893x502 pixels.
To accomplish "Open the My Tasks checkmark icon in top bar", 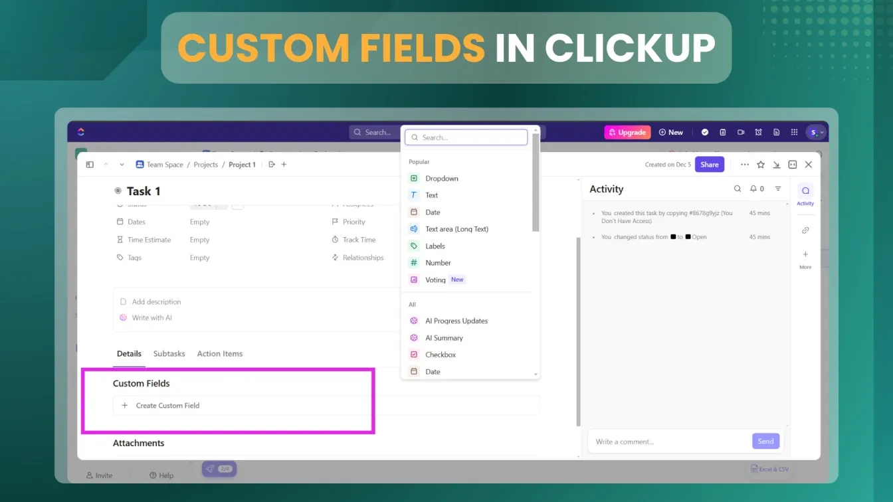I will tap(705, 132).
